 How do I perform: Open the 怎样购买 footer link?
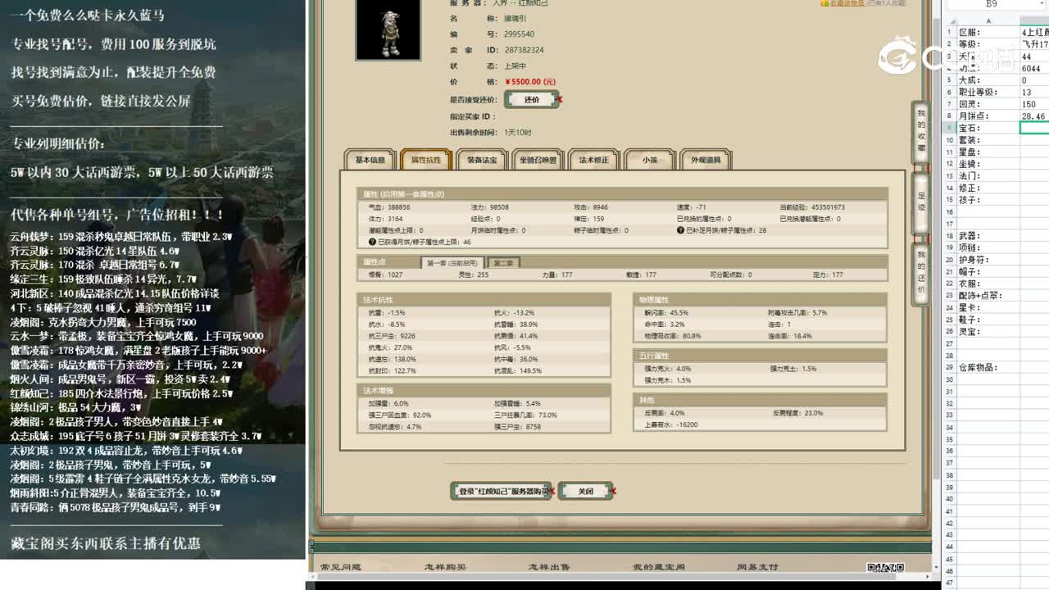[x=445, y=567]
